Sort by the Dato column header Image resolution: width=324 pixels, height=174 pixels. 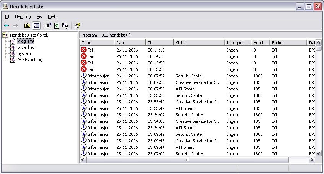click(130, 43)
